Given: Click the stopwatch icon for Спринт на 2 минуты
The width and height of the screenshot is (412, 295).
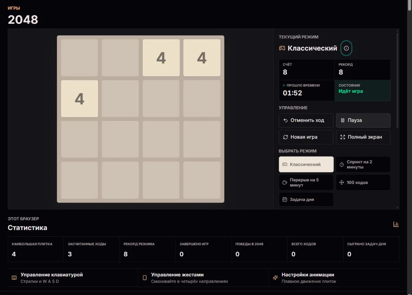Looking at the screenshot, I should 342,164.
